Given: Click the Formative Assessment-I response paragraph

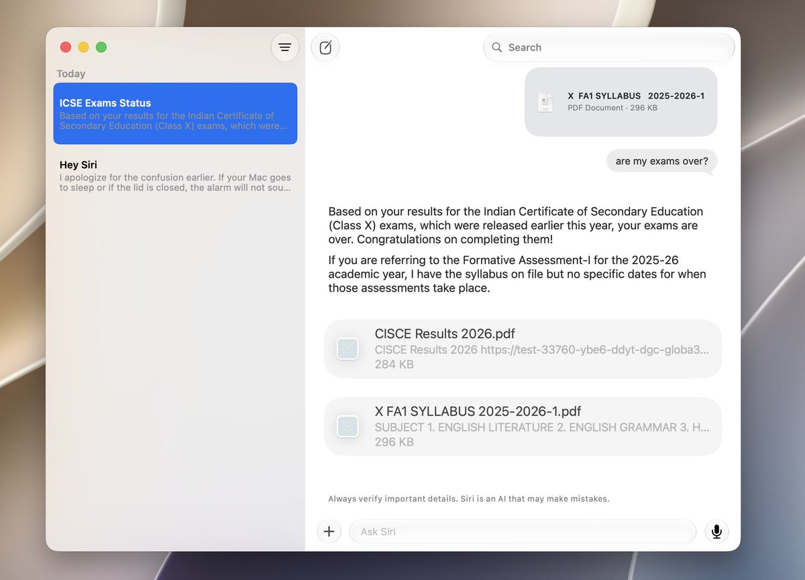Looking at the screenshot, I should 517,274.
